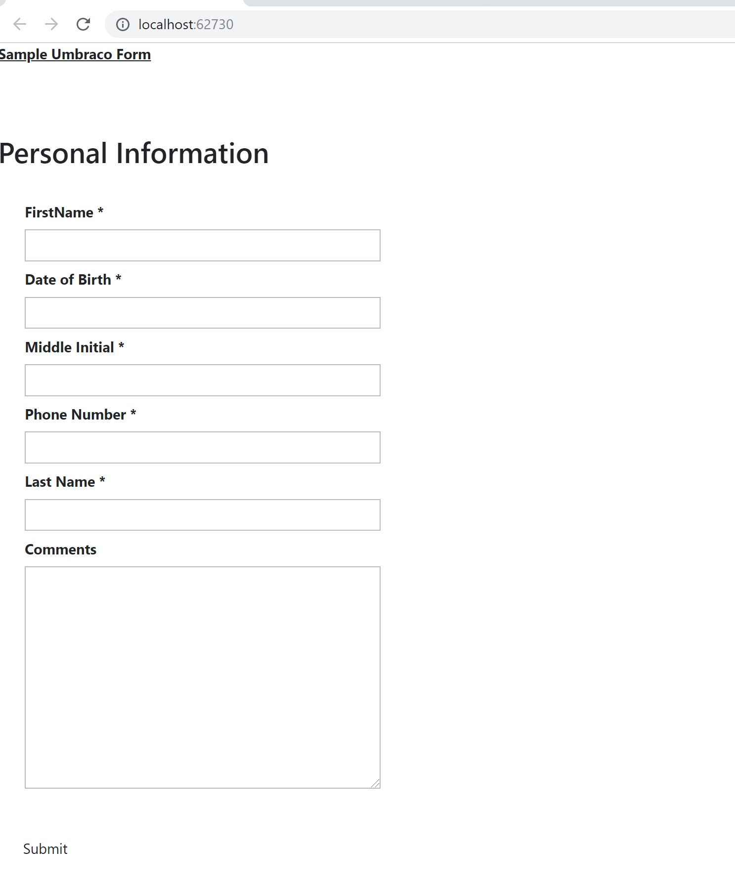Viewport: 735px width, 889px height.
Task: Click inside the Comments text area
Action: (203, 677)
